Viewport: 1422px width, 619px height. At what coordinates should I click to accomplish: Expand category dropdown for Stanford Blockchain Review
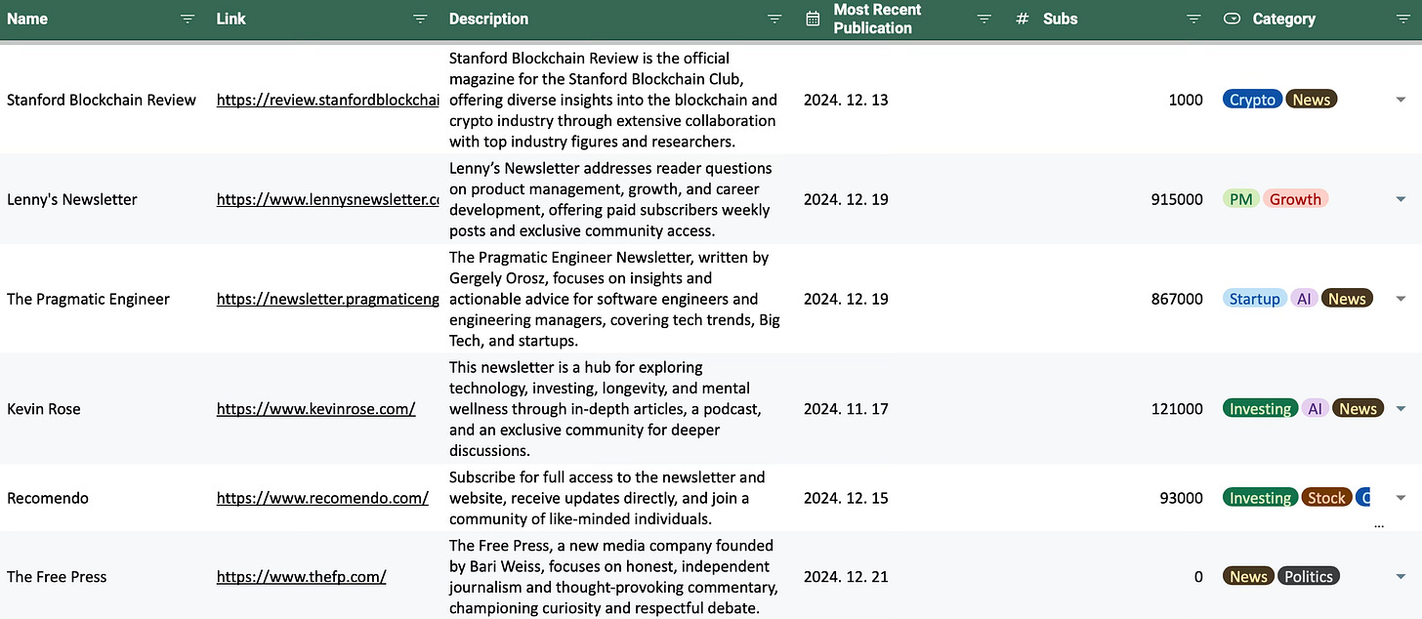[1401, 100]
